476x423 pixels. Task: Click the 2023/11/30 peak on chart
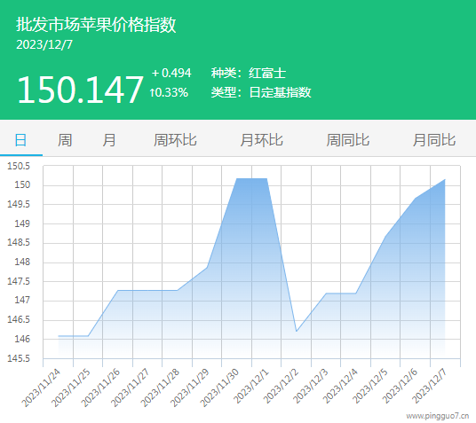pyautogui.click(x=237, y=178)
